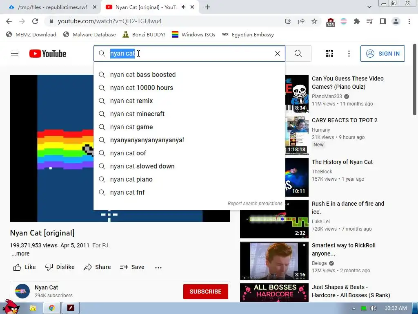
Task: Toggle the browser side panel
Action: click(x=383, y=21)
